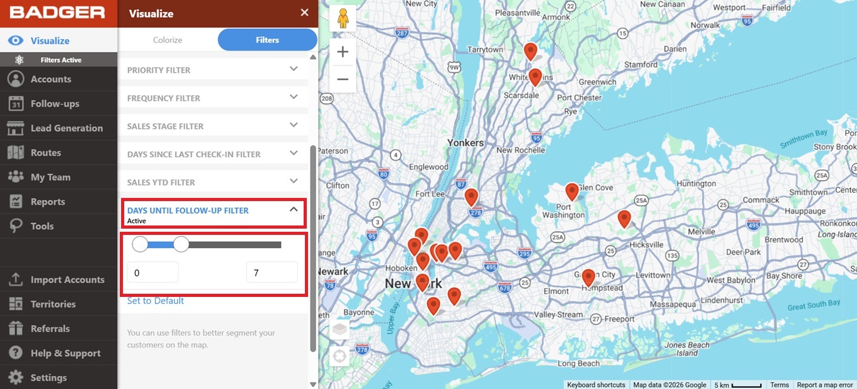Open the Accounts menu item
Image resolution: width=857 pixels, height=389 pixels.
pyautogui.click(x=58, y=79)
